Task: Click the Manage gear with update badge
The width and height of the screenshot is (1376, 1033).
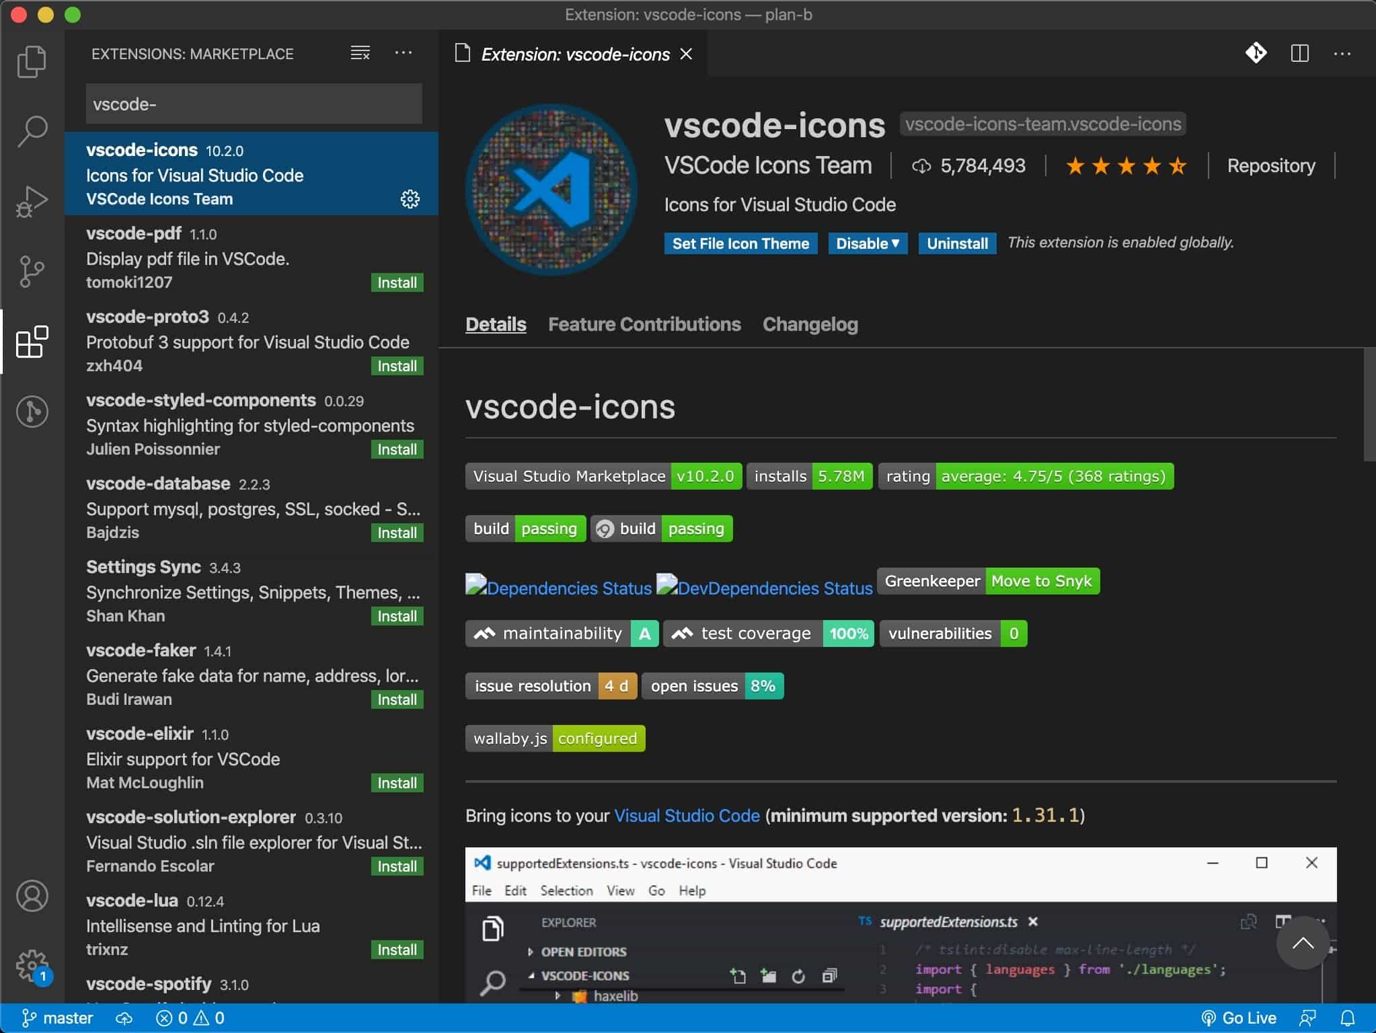Action: (x=32, y=966)
